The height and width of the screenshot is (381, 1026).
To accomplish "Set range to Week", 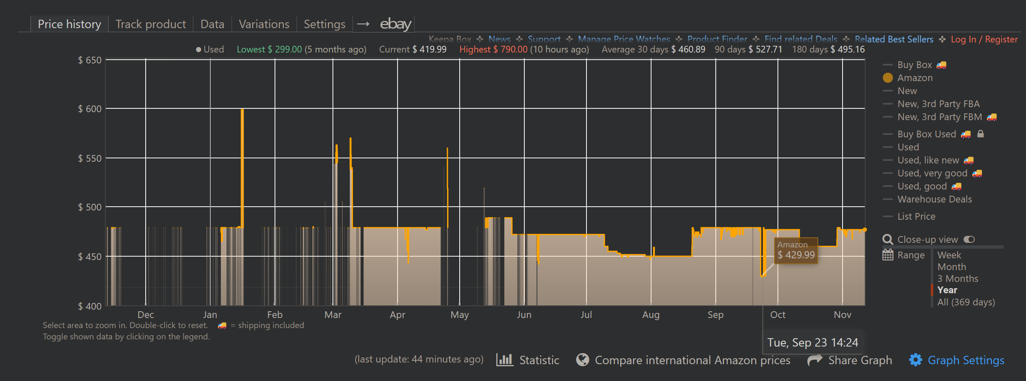I will click(x=949, y=255).
